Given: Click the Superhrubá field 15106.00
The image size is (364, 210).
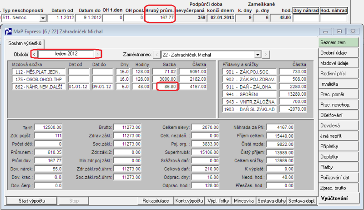Looking at the screenshot, I should click(205, 153).
